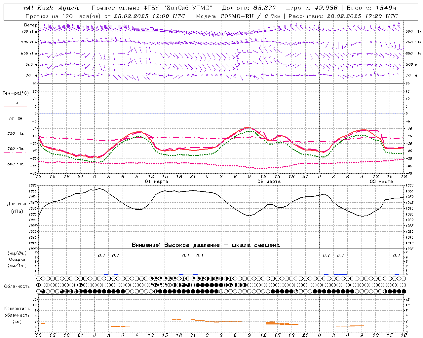The height and width of the screenshot is (338, 423).
Task: Click the Тем-ра(°C) panel label
Action: point(16,93)
